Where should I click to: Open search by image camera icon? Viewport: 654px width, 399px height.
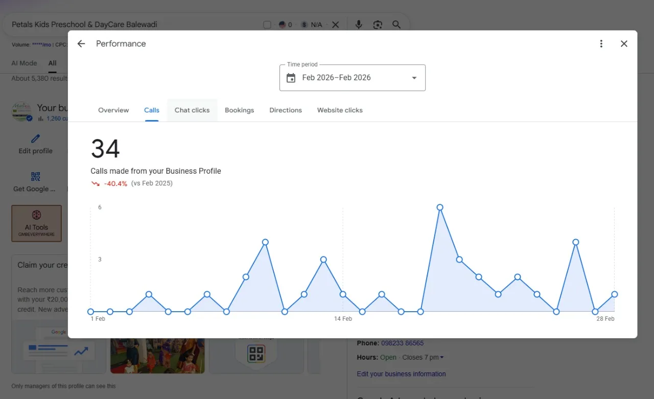point(378,25)
